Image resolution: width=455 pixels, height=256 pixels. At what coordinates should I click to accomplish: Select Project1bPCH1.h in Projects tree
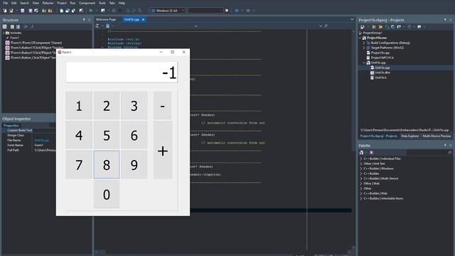382,58
